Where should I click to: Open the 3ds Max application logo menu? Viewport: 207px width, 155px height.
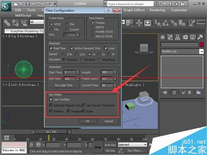(x=6, y=6)
